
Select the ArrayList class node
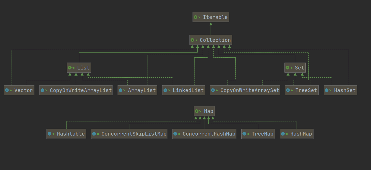pyautogui.click(x=137, y=90)
